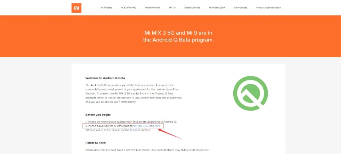Open Product Authentication page
341x154 pixels.
tap(268, 8)
